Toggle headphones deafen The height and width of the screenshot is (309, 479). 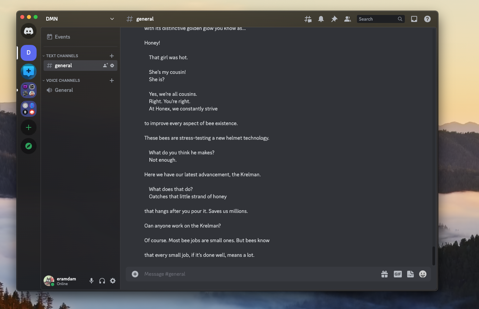[102, 281]
